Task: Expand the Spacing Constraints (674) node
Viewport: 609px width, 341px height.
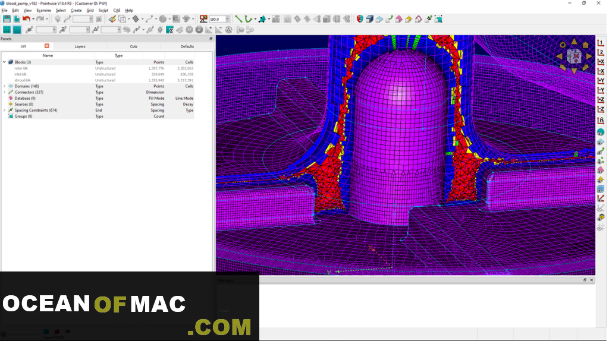Action: [4, 110]
